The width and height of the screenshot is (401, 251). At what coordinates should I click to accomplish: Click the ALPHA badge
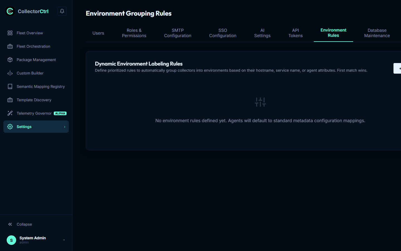60,113
